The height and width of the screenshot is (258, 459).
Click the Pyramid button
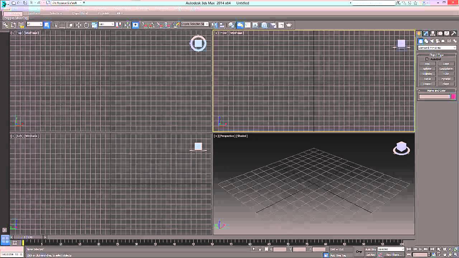(446, 79)
